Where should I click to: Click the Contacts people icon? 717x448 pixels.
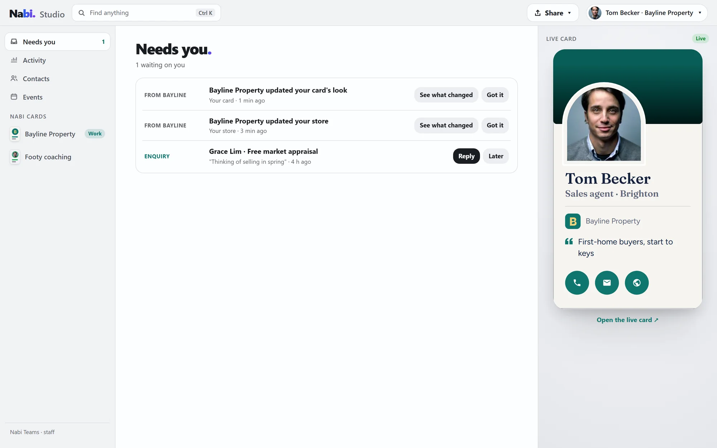tap(14, 78)
